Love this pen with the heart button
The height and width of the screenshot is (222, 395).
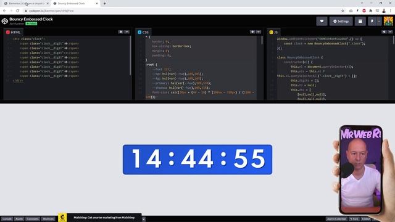click(x=322, y=22)
